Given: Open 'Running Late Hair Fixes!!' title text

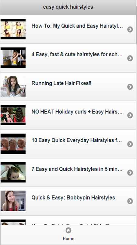Looking at the screenshot, I should (x=61, y=83).
